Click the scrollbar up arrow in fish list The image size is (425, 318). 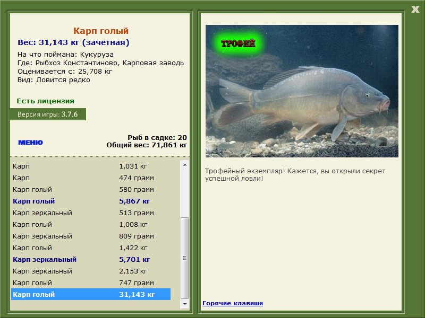click(185, 165)
